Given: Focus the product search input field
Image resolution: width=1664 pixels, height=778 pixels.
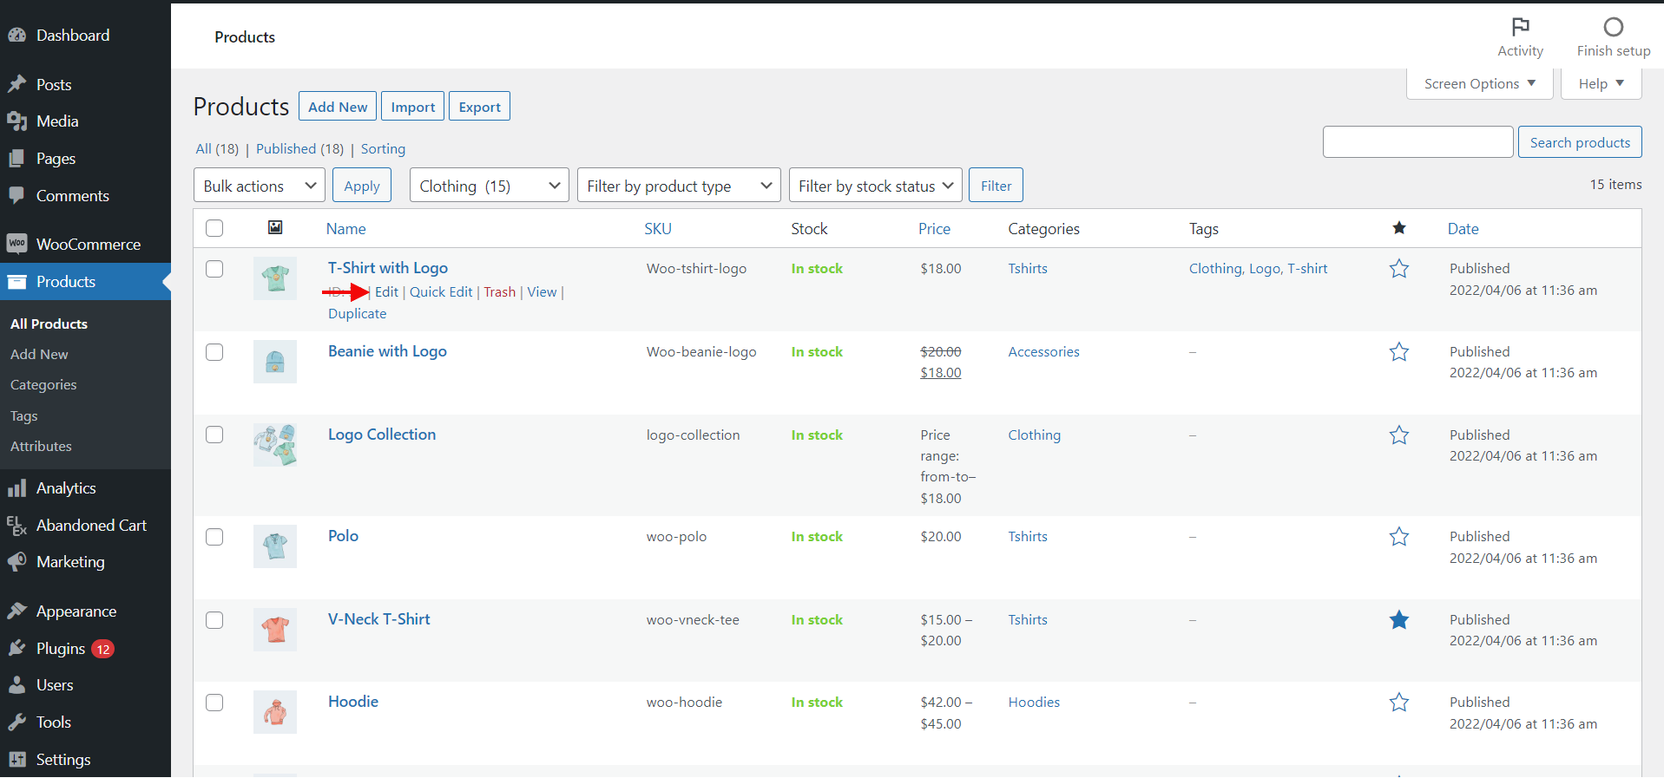Looking at the screenshot, I should pyautogui.click(x=1417, y=142).
